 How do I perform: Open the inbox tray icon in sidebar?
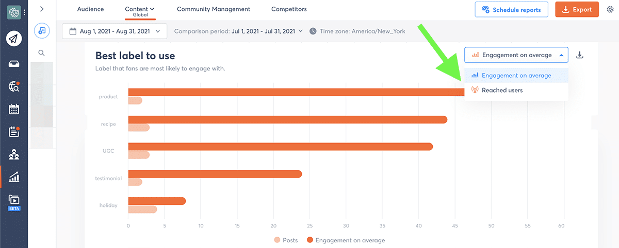coord(14,63)
